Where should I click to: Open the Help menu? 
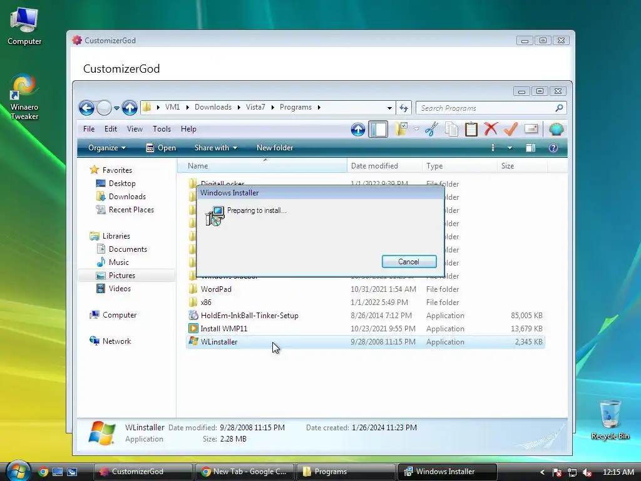coord(188,129)
